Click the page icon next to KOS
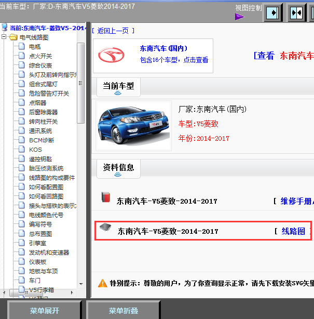This screenshot has width=314, height=319. click(22, 149)
